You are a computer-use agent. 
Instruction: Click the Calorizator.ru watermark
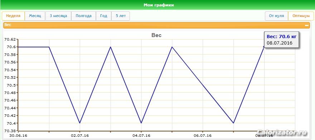(282, 133)
